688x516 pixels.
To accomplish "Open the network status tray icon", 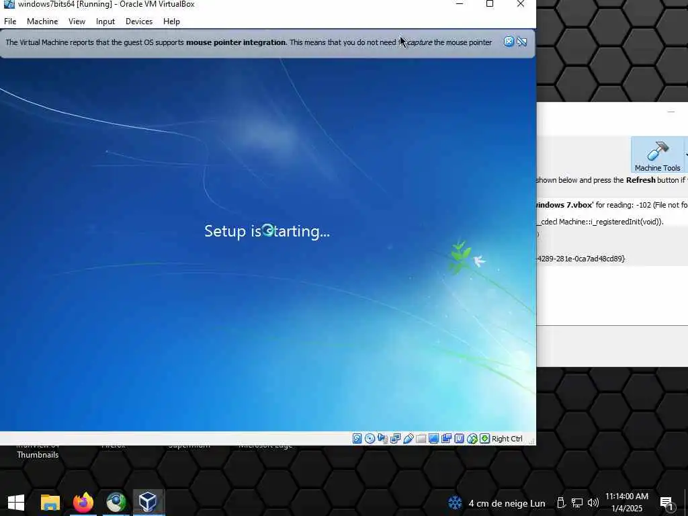I will pos(576,503).
